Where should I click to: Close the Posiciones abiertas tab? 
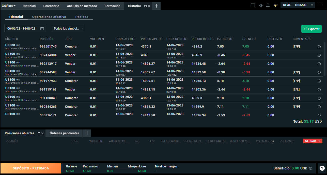[x=42, y=133]
